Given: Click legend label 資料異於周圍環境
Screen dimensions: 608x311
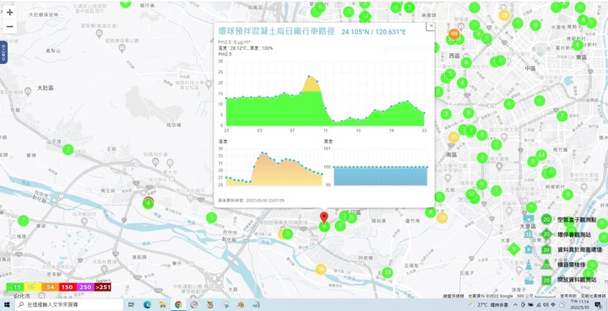Looking at the screenshot, I should 579,249.
